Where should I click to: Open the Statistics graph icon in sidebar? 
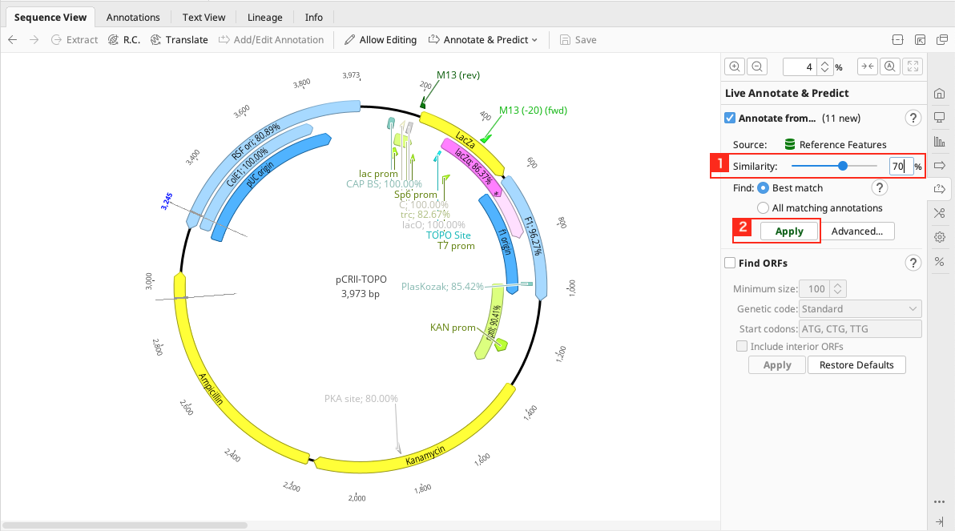[x=940, y=142]
